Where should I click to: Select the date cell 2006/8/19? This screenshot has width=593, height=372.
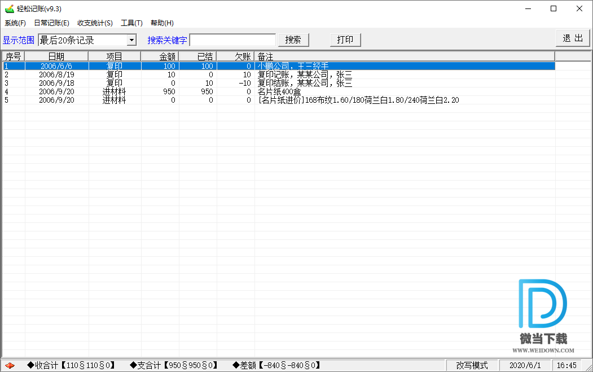56,75
